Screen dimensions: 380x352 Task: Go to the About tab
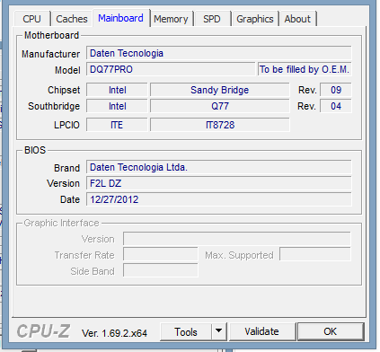297,19
